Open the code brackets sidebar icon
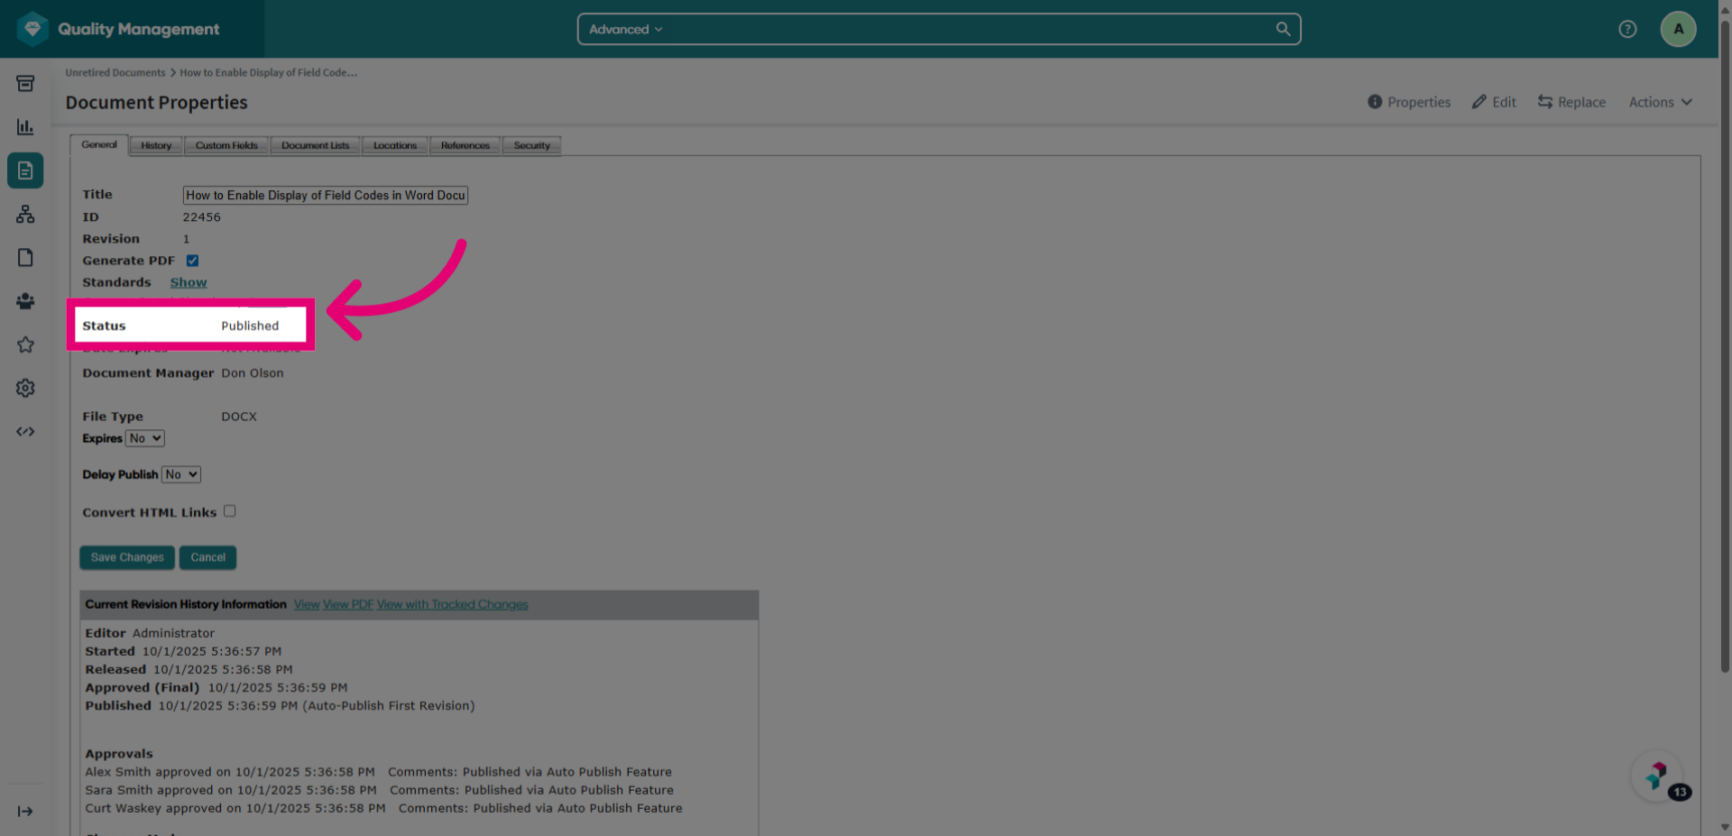 pos(25,432)
